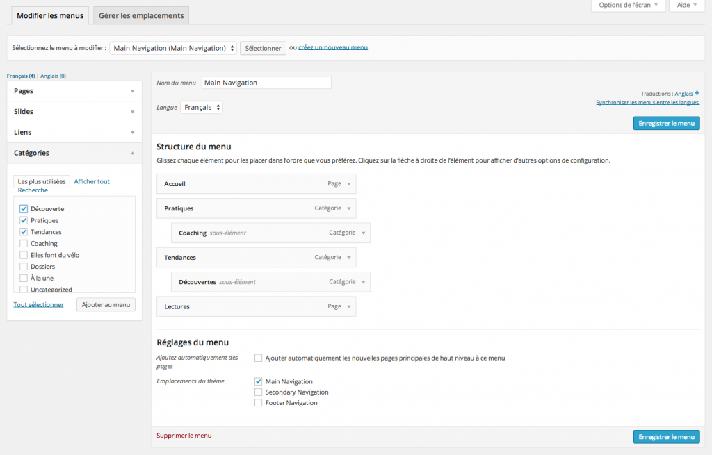Click bottom Enregistrer le menu button
Screen dimensions: 712x455
point(667,437)
